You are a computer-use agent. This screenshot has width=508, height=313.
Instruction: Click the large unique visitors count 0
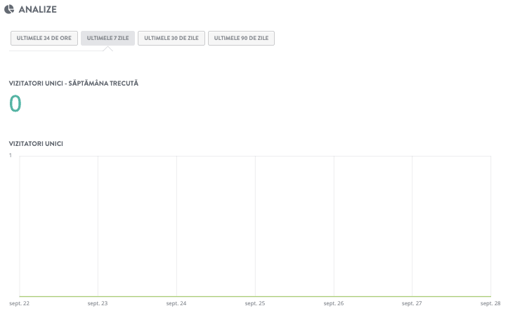click(x=15, y=104)
